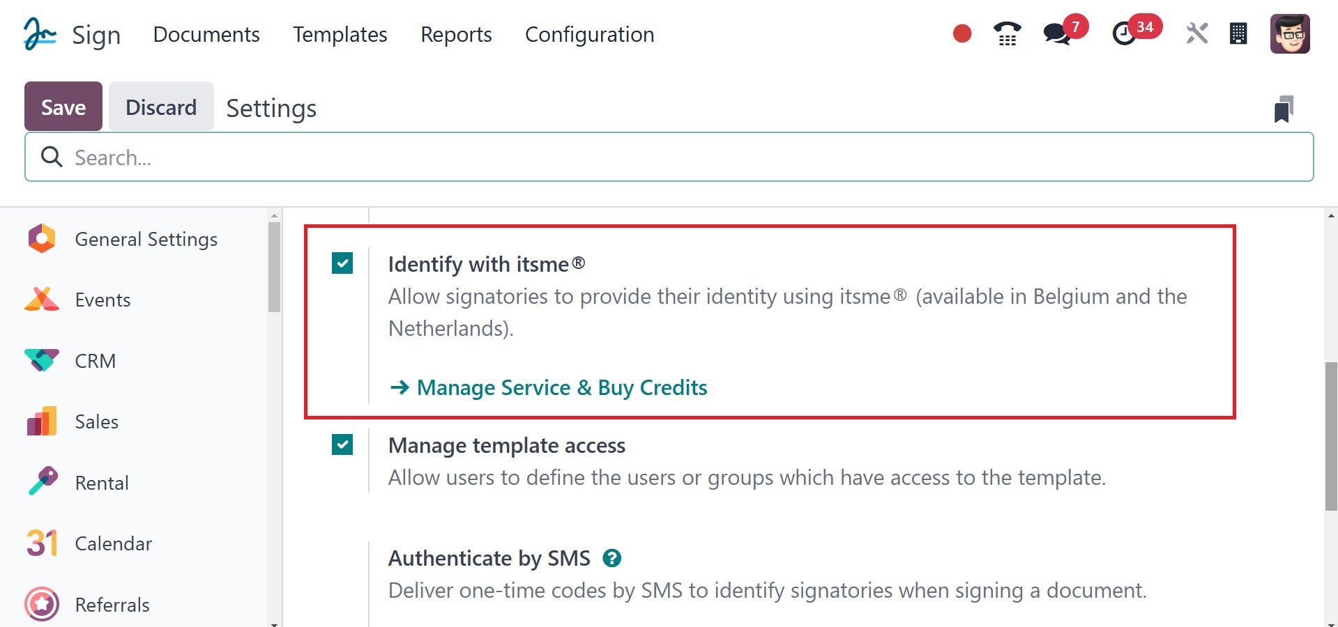Click the red recording indicator icon
1338x627 pixels.
click(962, 33)
